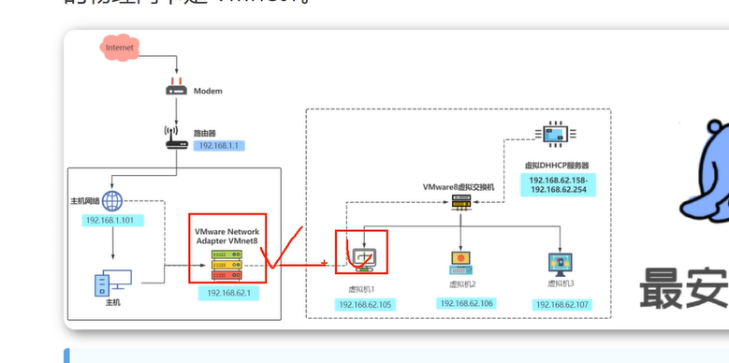Click the 192.168.62.106 IP label

(x=466, y=303)
